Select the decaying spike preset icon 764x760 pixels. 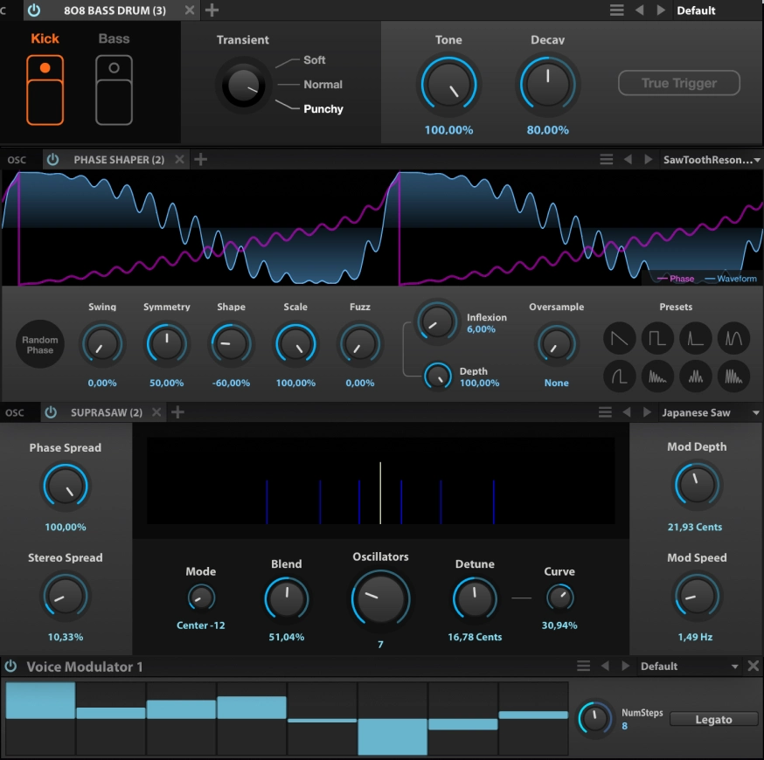(695, 338)
